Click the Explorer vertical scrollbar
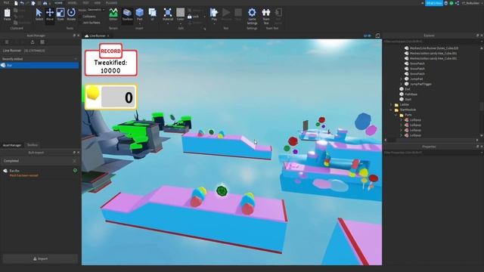Screen dimensions: 484x272 point(482,106)
